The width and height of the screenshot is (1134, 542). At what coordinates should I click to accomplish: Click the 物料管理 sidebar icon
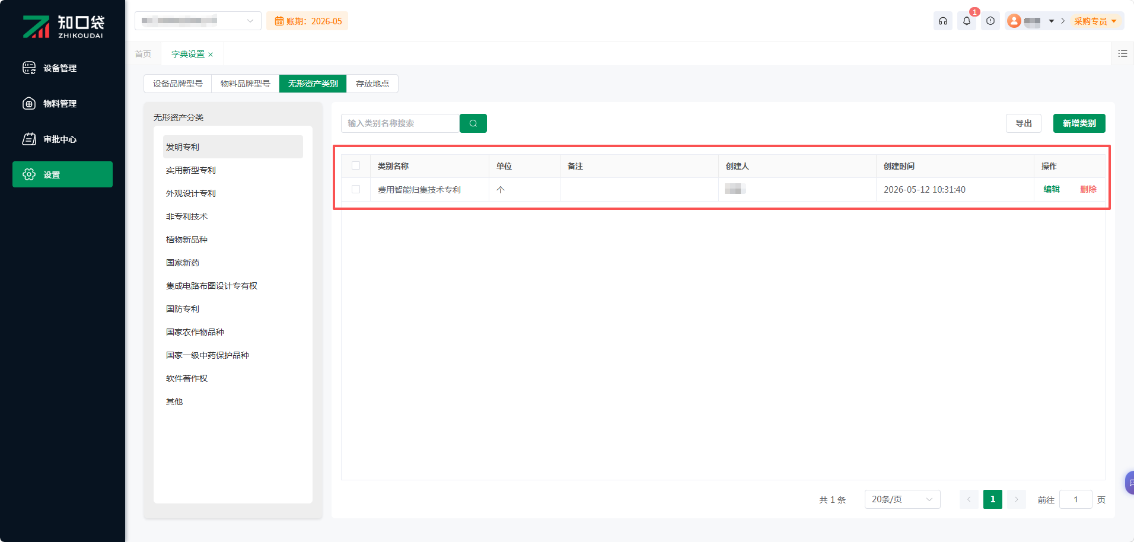29,103
